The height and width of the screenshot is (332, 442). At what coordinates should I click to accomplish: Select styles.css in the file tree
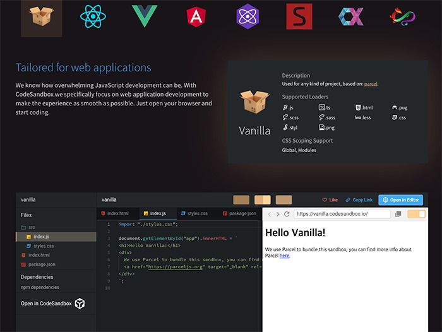56,246
